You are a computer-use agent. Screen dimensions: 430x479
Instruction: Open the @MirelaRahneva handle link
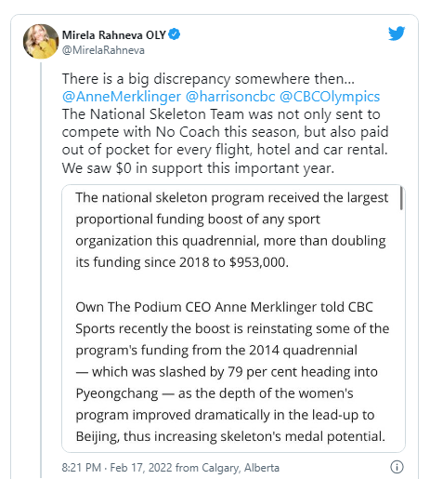103,50
